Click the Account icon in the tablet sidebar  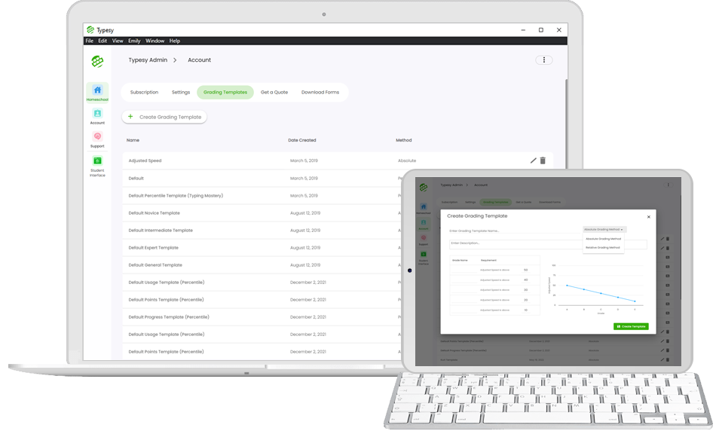(x=424, y=224)
